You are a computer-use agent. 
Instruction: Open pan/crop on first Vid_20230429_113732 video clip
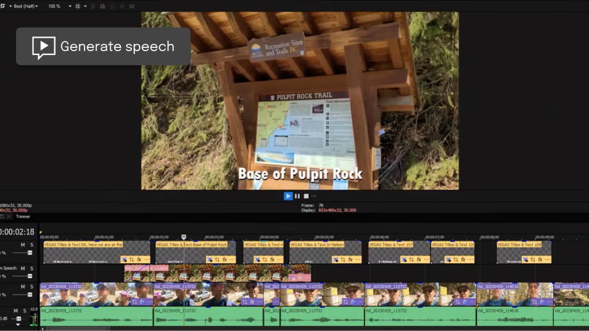click(x=134, y=302)
